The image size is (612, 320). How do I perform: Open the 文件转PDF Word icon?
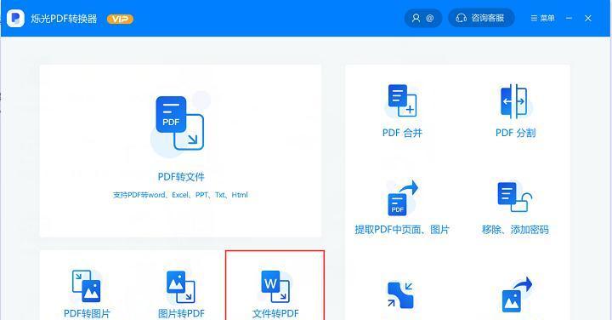tap(275, 287)
